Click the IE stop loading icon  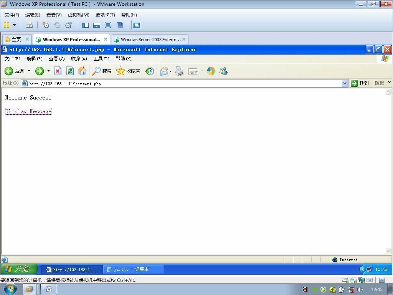pyautogui.click(x=58, y=71)
